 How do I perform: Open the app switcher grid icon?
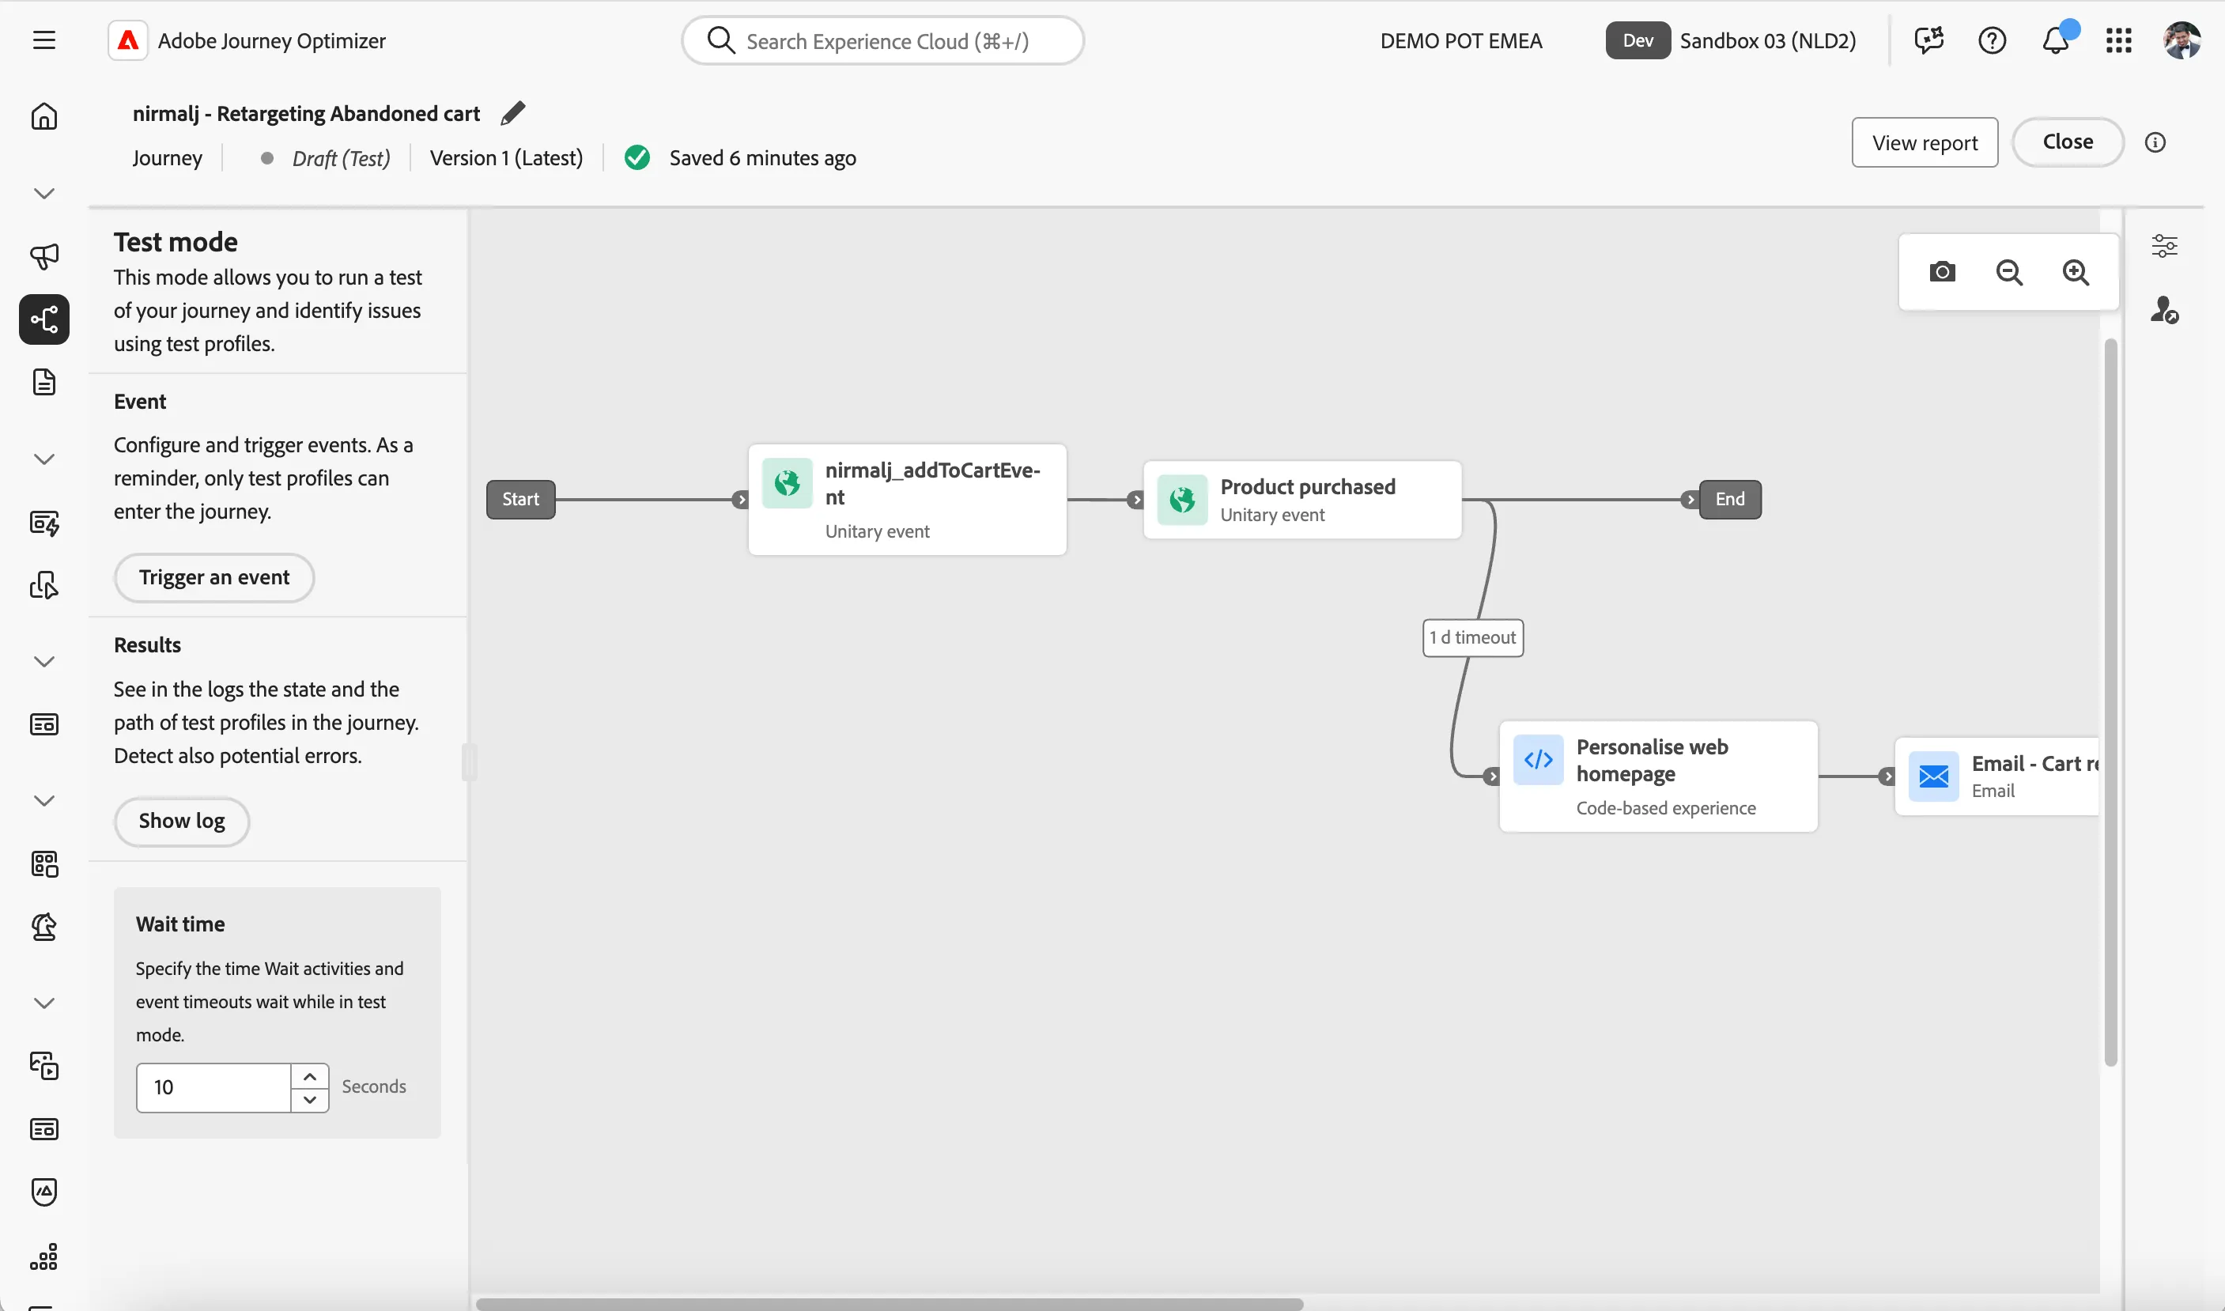(x=2118, y=40)
